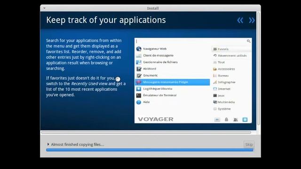The height and width of the screenshot is (169, 301).
Task: Click the italic 'Recently Used' text
Action: (x=85, y=84)
